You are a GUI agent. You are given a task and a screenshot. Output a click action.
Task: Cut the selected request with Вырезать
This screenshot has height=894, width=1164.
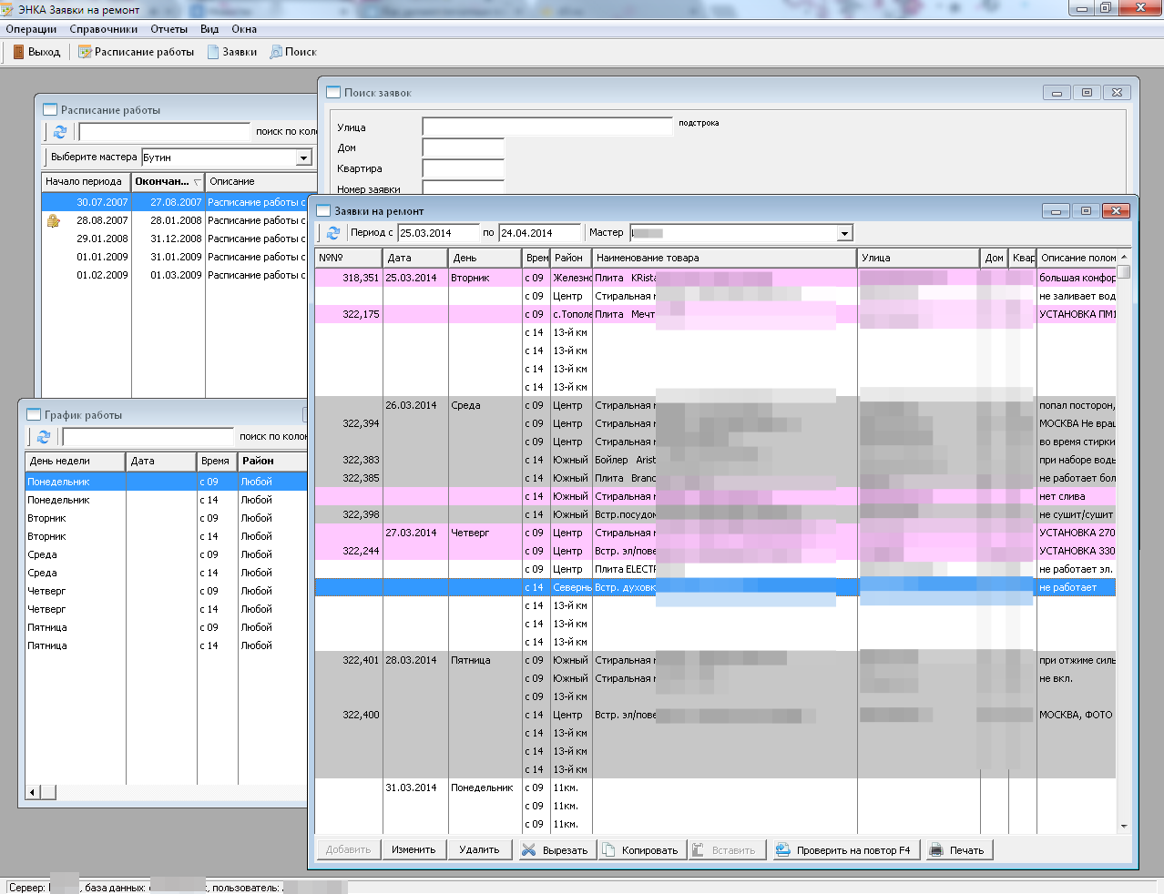(555, 850)
